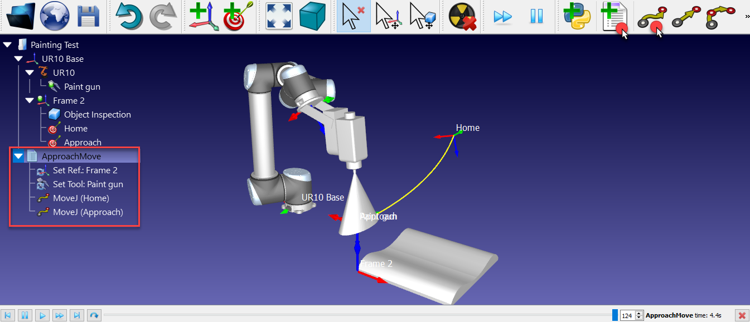The width and height of the screenshot is (750, 322).
Task: Add a new Python program
Action: [x=577, y=17]
